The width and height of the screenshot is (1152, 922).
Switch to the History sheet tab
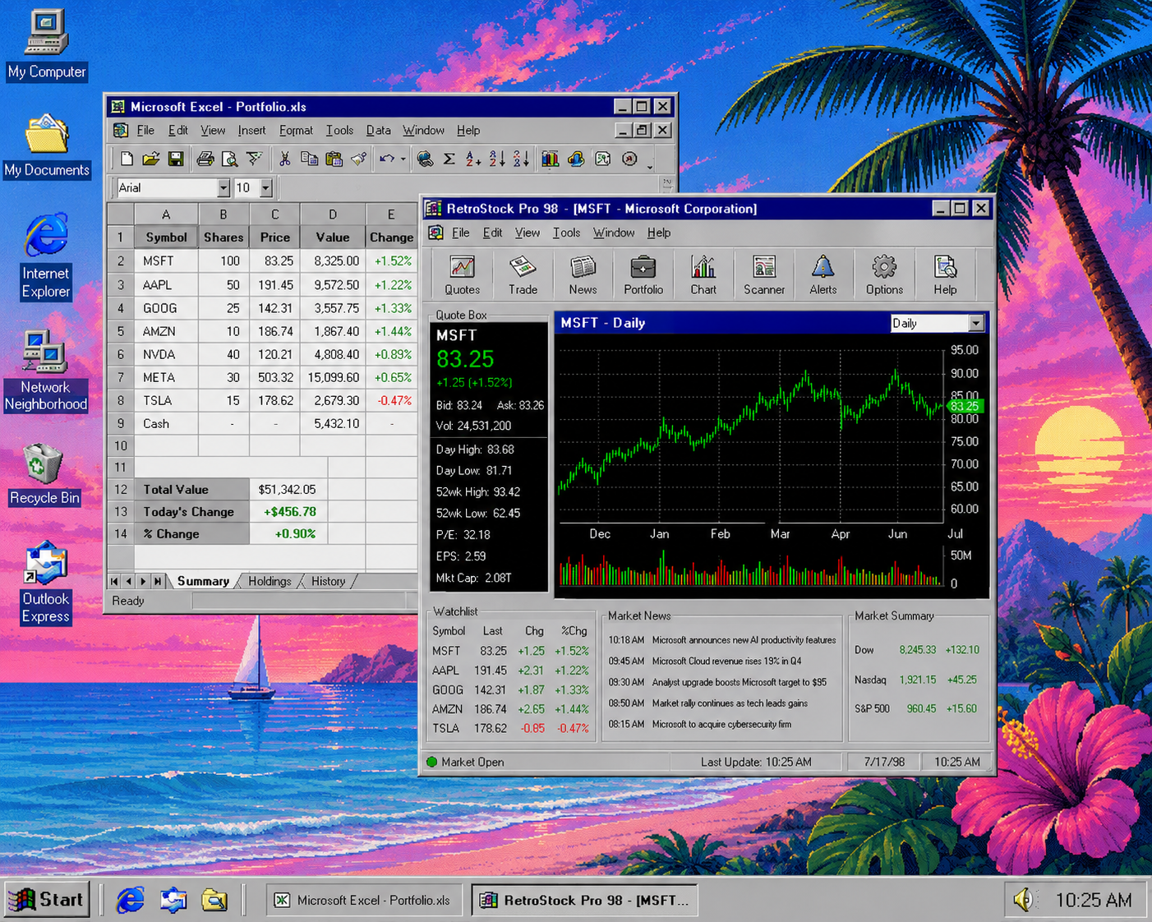click(x=328, y=582)
